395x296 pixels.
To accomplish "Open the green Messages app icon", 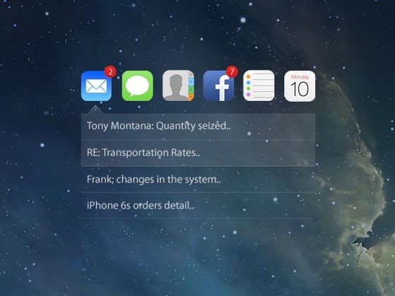I will pyautogui.click(x=138, y=86).
